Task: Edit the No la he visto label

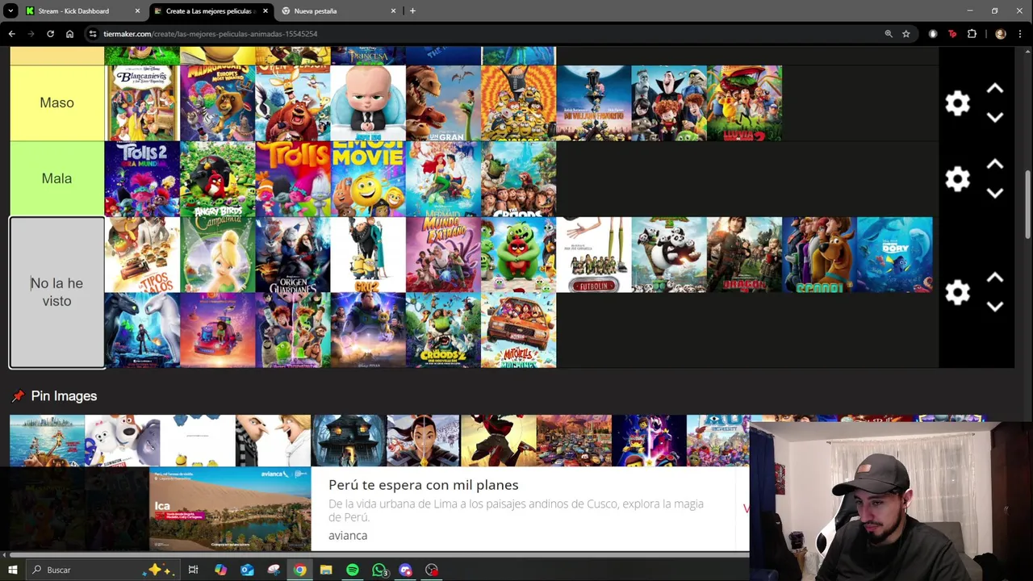Action: coord(56,292)
